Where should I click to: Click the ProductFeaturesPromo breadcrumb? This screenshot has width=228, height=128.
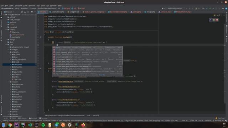(x=47, y=9)
